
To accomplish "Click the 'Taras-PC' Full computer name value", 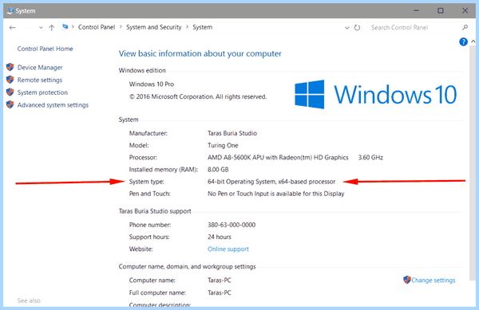I will 220,292.
